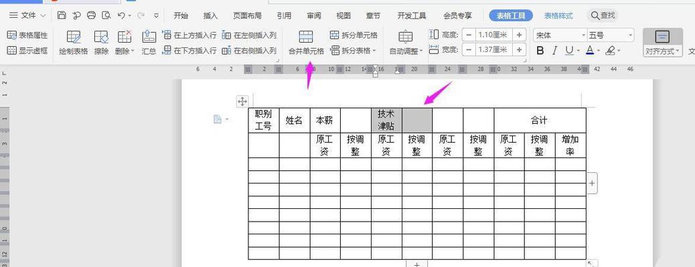Insert a column right with 在右侧插入列

click(x=249, y=50)
